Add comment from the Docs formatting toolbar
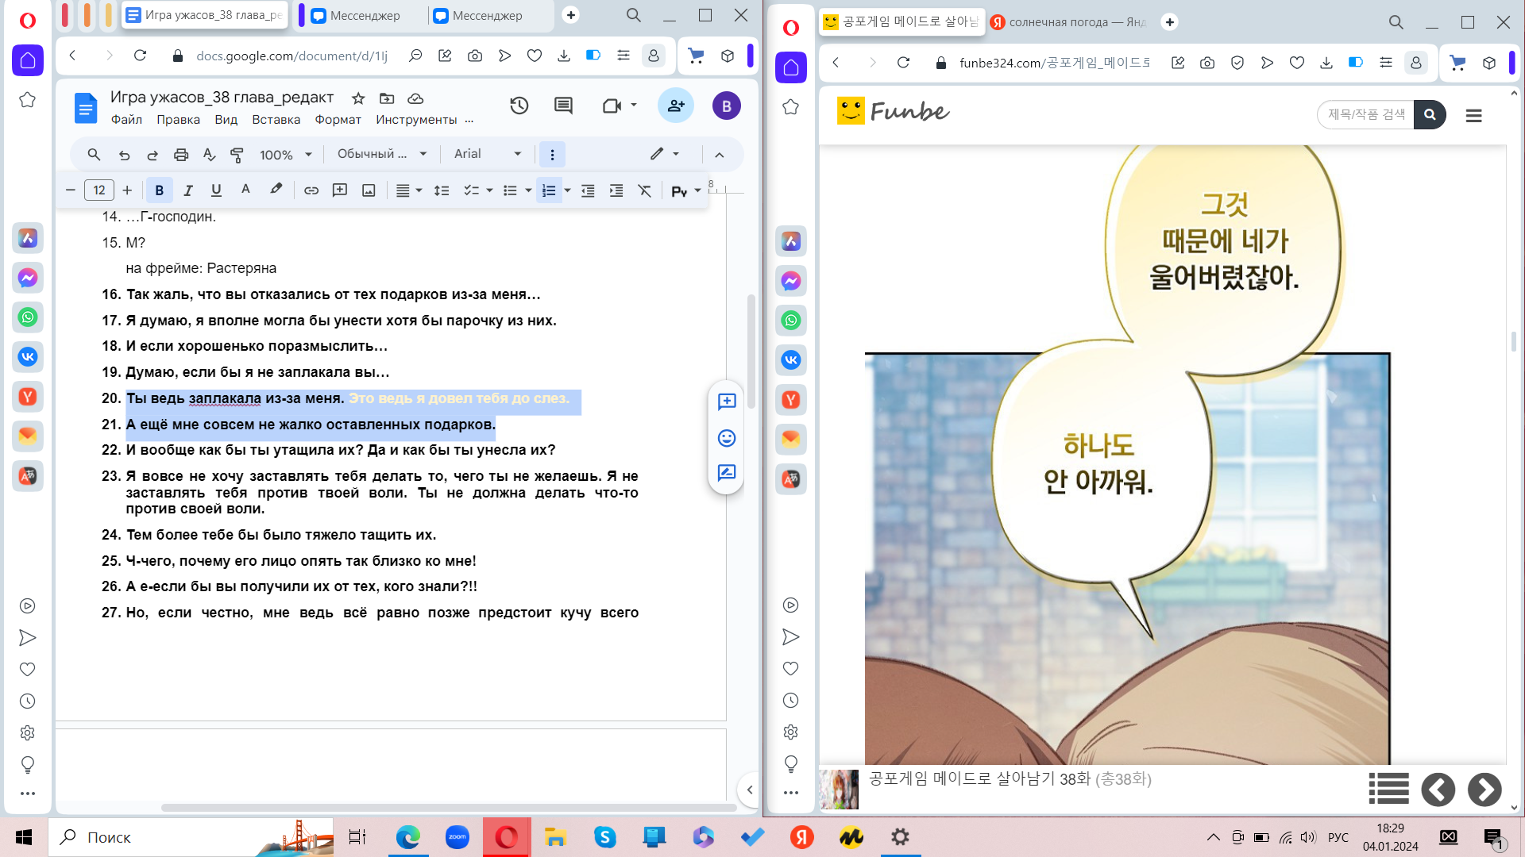Image resolution: width=1525 pixels, height=857 pixels. click(340, 190)
